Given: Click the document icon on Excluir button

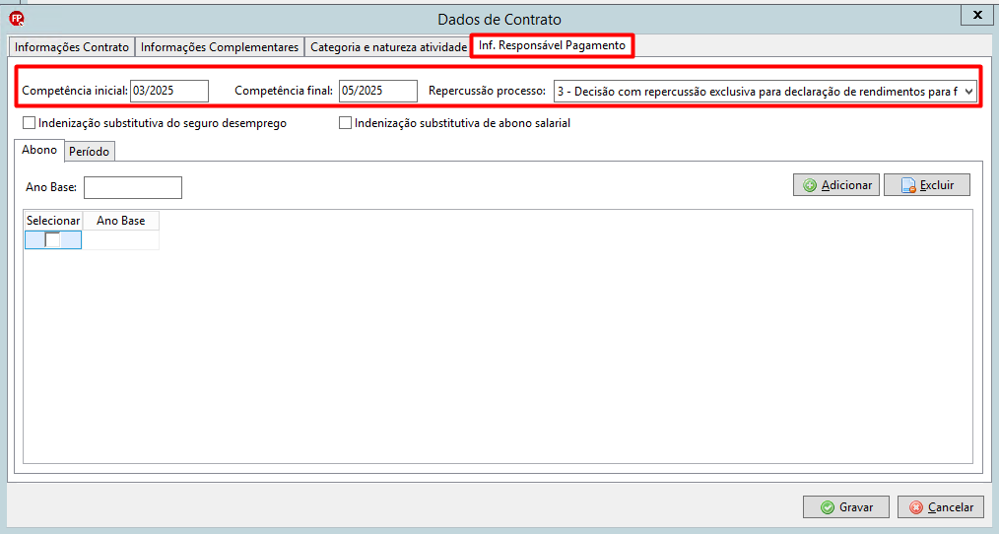Looking at the screenshot, I should pyautogui.click(x=908, y=185).
